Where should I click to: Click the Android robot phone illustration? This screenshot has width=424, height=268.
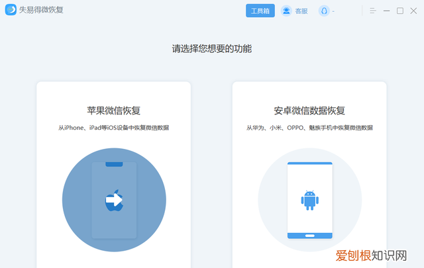310,200
